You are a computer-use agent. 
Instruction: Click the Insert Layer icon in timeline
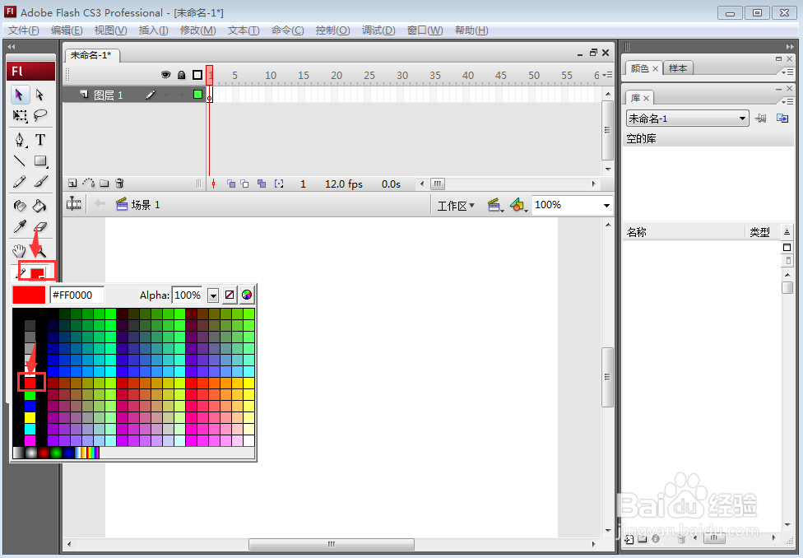72,184
